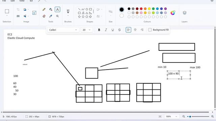
Task: Choose the Triangle shape
Action: click(x=87, y=13)
